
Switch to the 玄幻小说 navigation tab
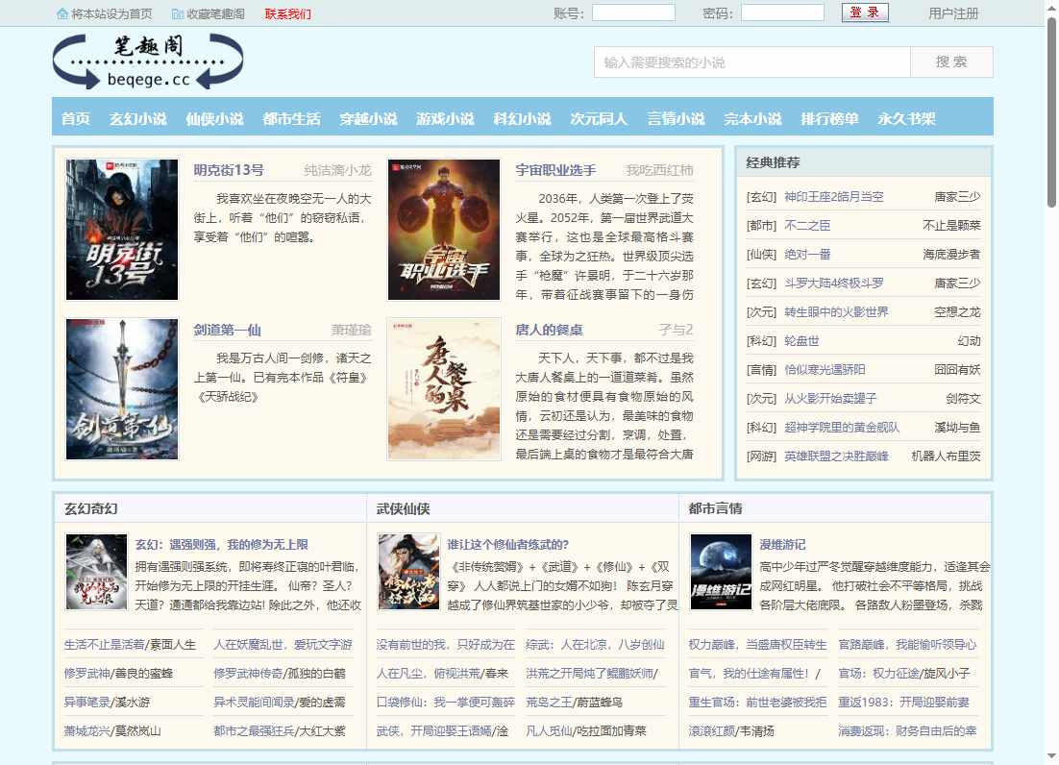click(136, 118)
